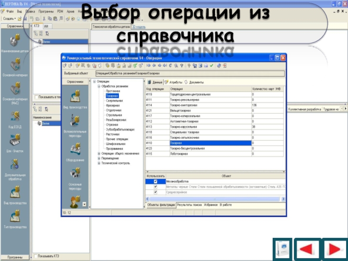Image resolution: width=348 pixels, height=261 pixels.
Task: Click the worker icon in the dialog sidebar
Action: [x=75, y=202]
